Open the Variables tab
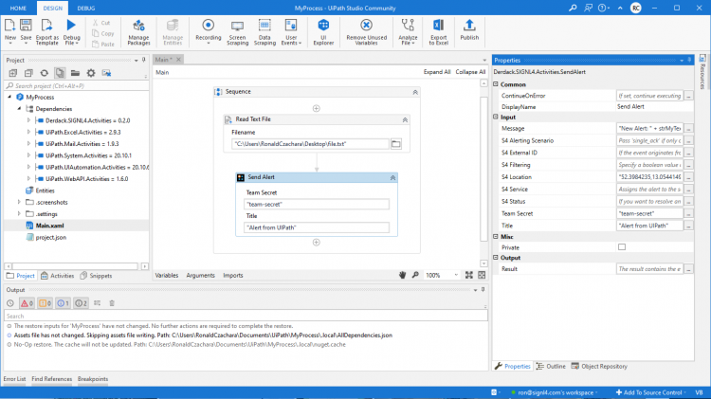 [x=167, y=275]
